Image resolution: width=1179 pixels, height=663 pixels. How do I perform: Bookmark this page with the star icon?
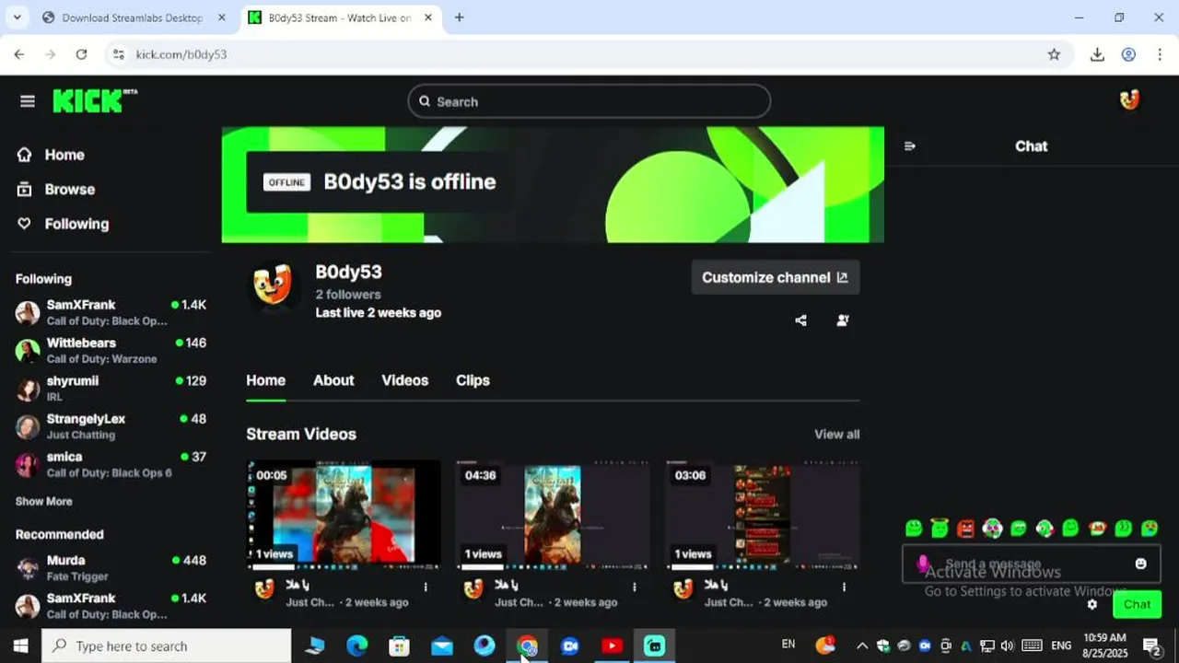pyautogui.click(x=1054, y=54)
